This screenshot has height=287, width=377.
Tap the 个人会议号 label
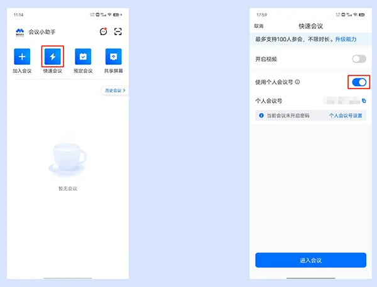(268, 101)
